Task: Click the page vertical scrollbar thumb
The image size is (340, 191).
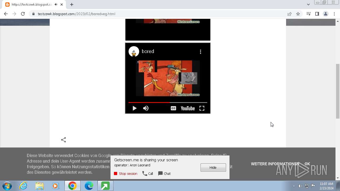Action: pyautogui.click(x=338, y=91)
